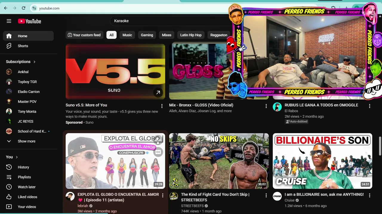Open three-dot menu for Suno v5.5 ad
382x214 pixels.
pos(162,106)
